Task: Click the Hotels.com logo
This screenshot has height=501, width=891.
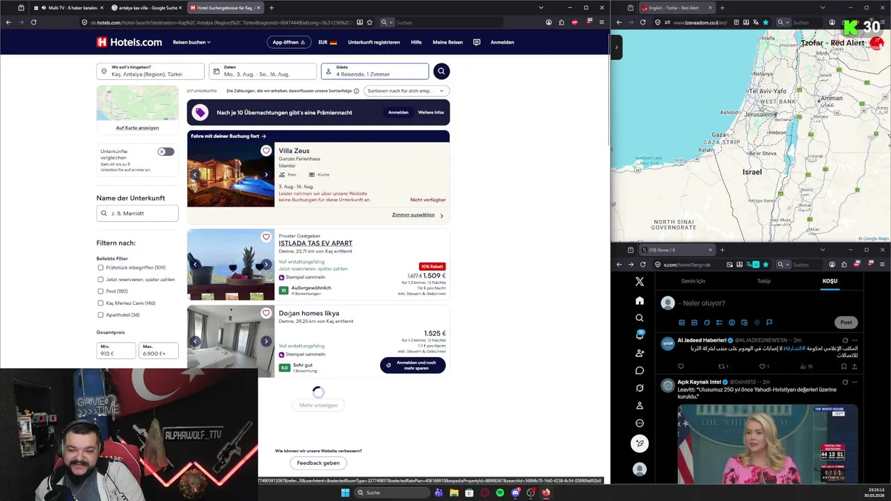Action: [129, 42]
